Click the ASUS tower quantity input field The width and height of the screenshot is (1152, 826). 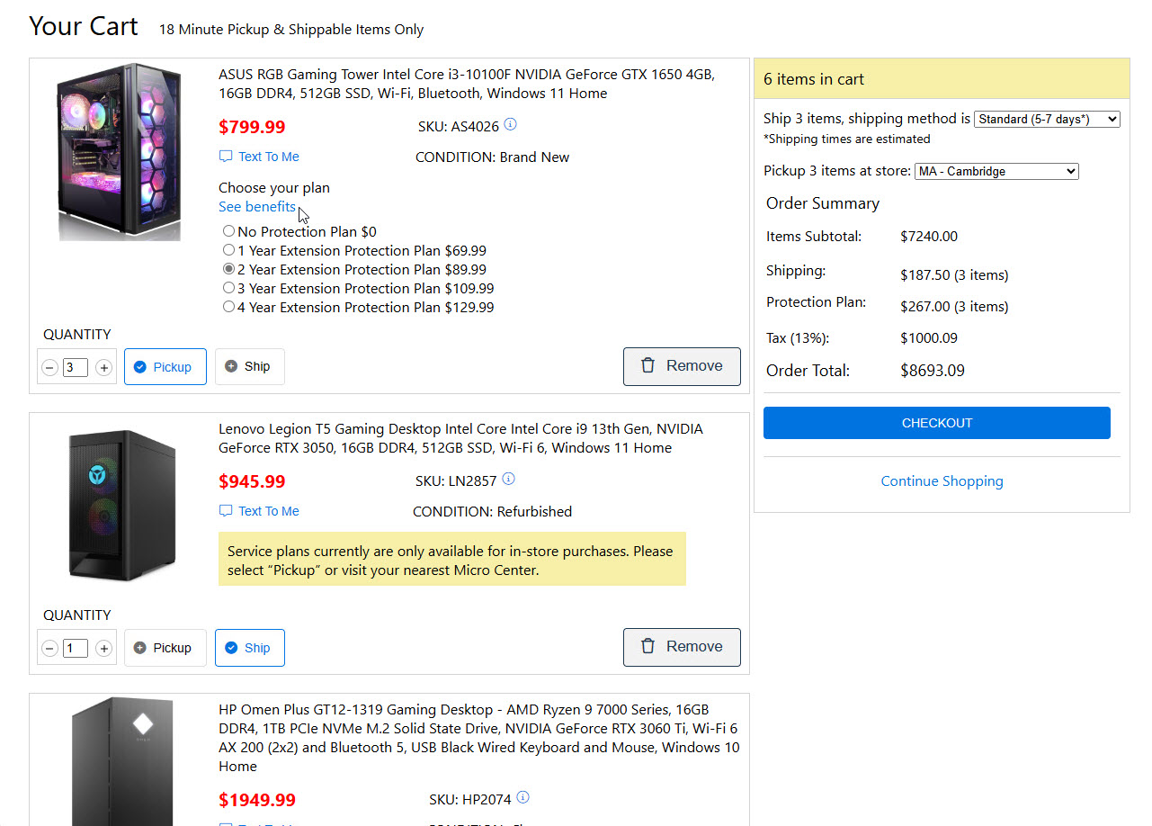76,367
